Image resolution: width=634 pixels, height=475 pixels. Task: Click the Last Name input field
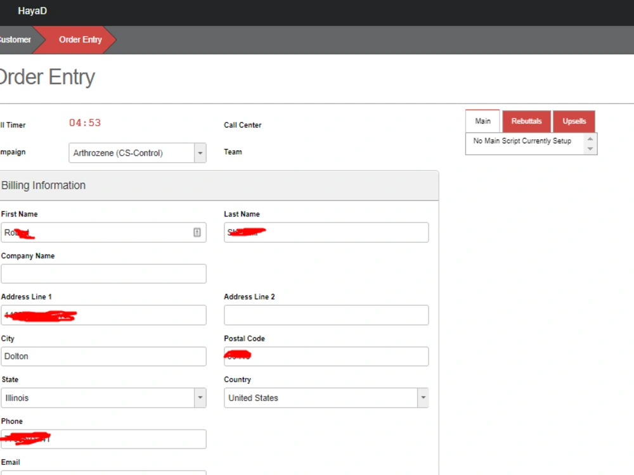point(327,232)
